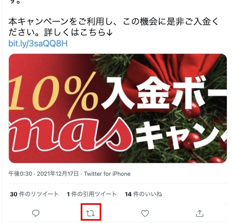Show the 14 件のいいね list
This screenshot has width=233, height=223.
point(143,194)
